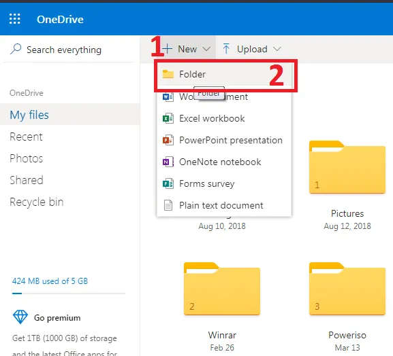Click the plus icon beside New
Viewport: 393px width, 356px height.
click(167, 49)
